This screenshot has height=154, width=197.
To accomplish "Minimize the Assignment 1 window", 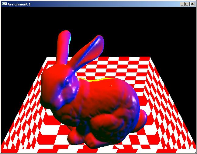I will point(182,4).
